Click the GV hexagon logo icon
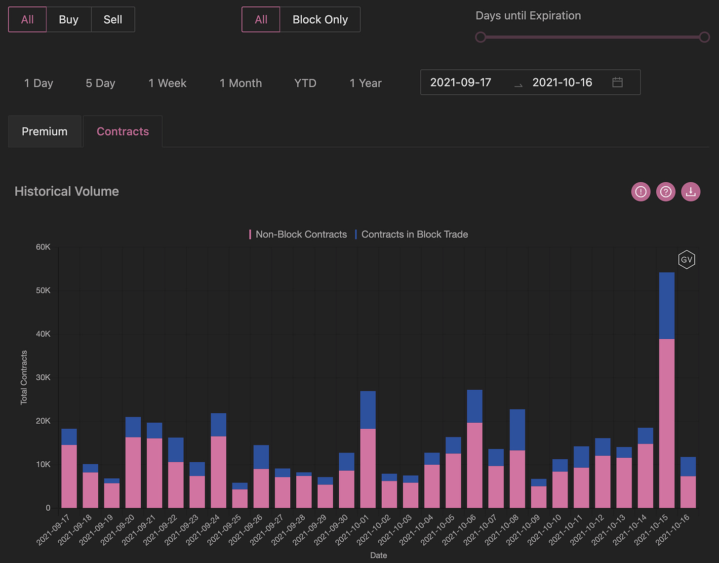The height and width of the screenshot is (563, 719). [687, 260]
